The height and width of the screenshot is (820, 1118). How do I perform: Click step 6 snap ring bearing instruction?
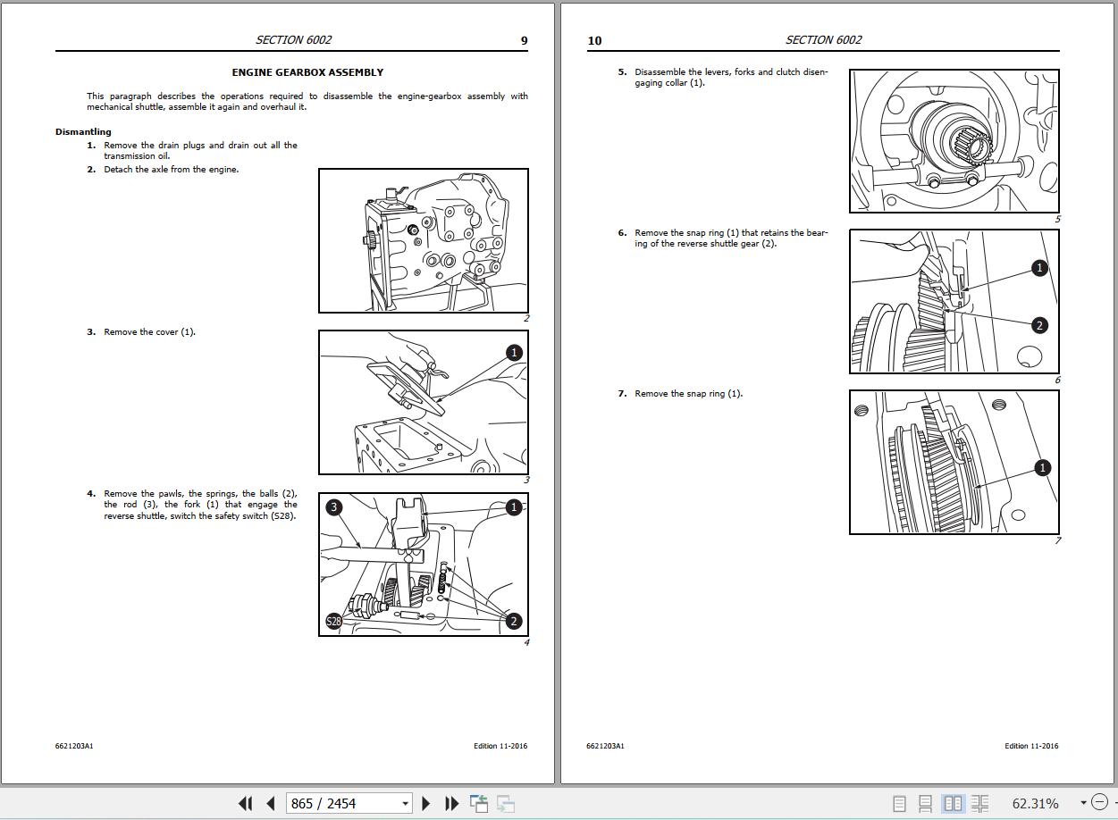coord(731,238)
